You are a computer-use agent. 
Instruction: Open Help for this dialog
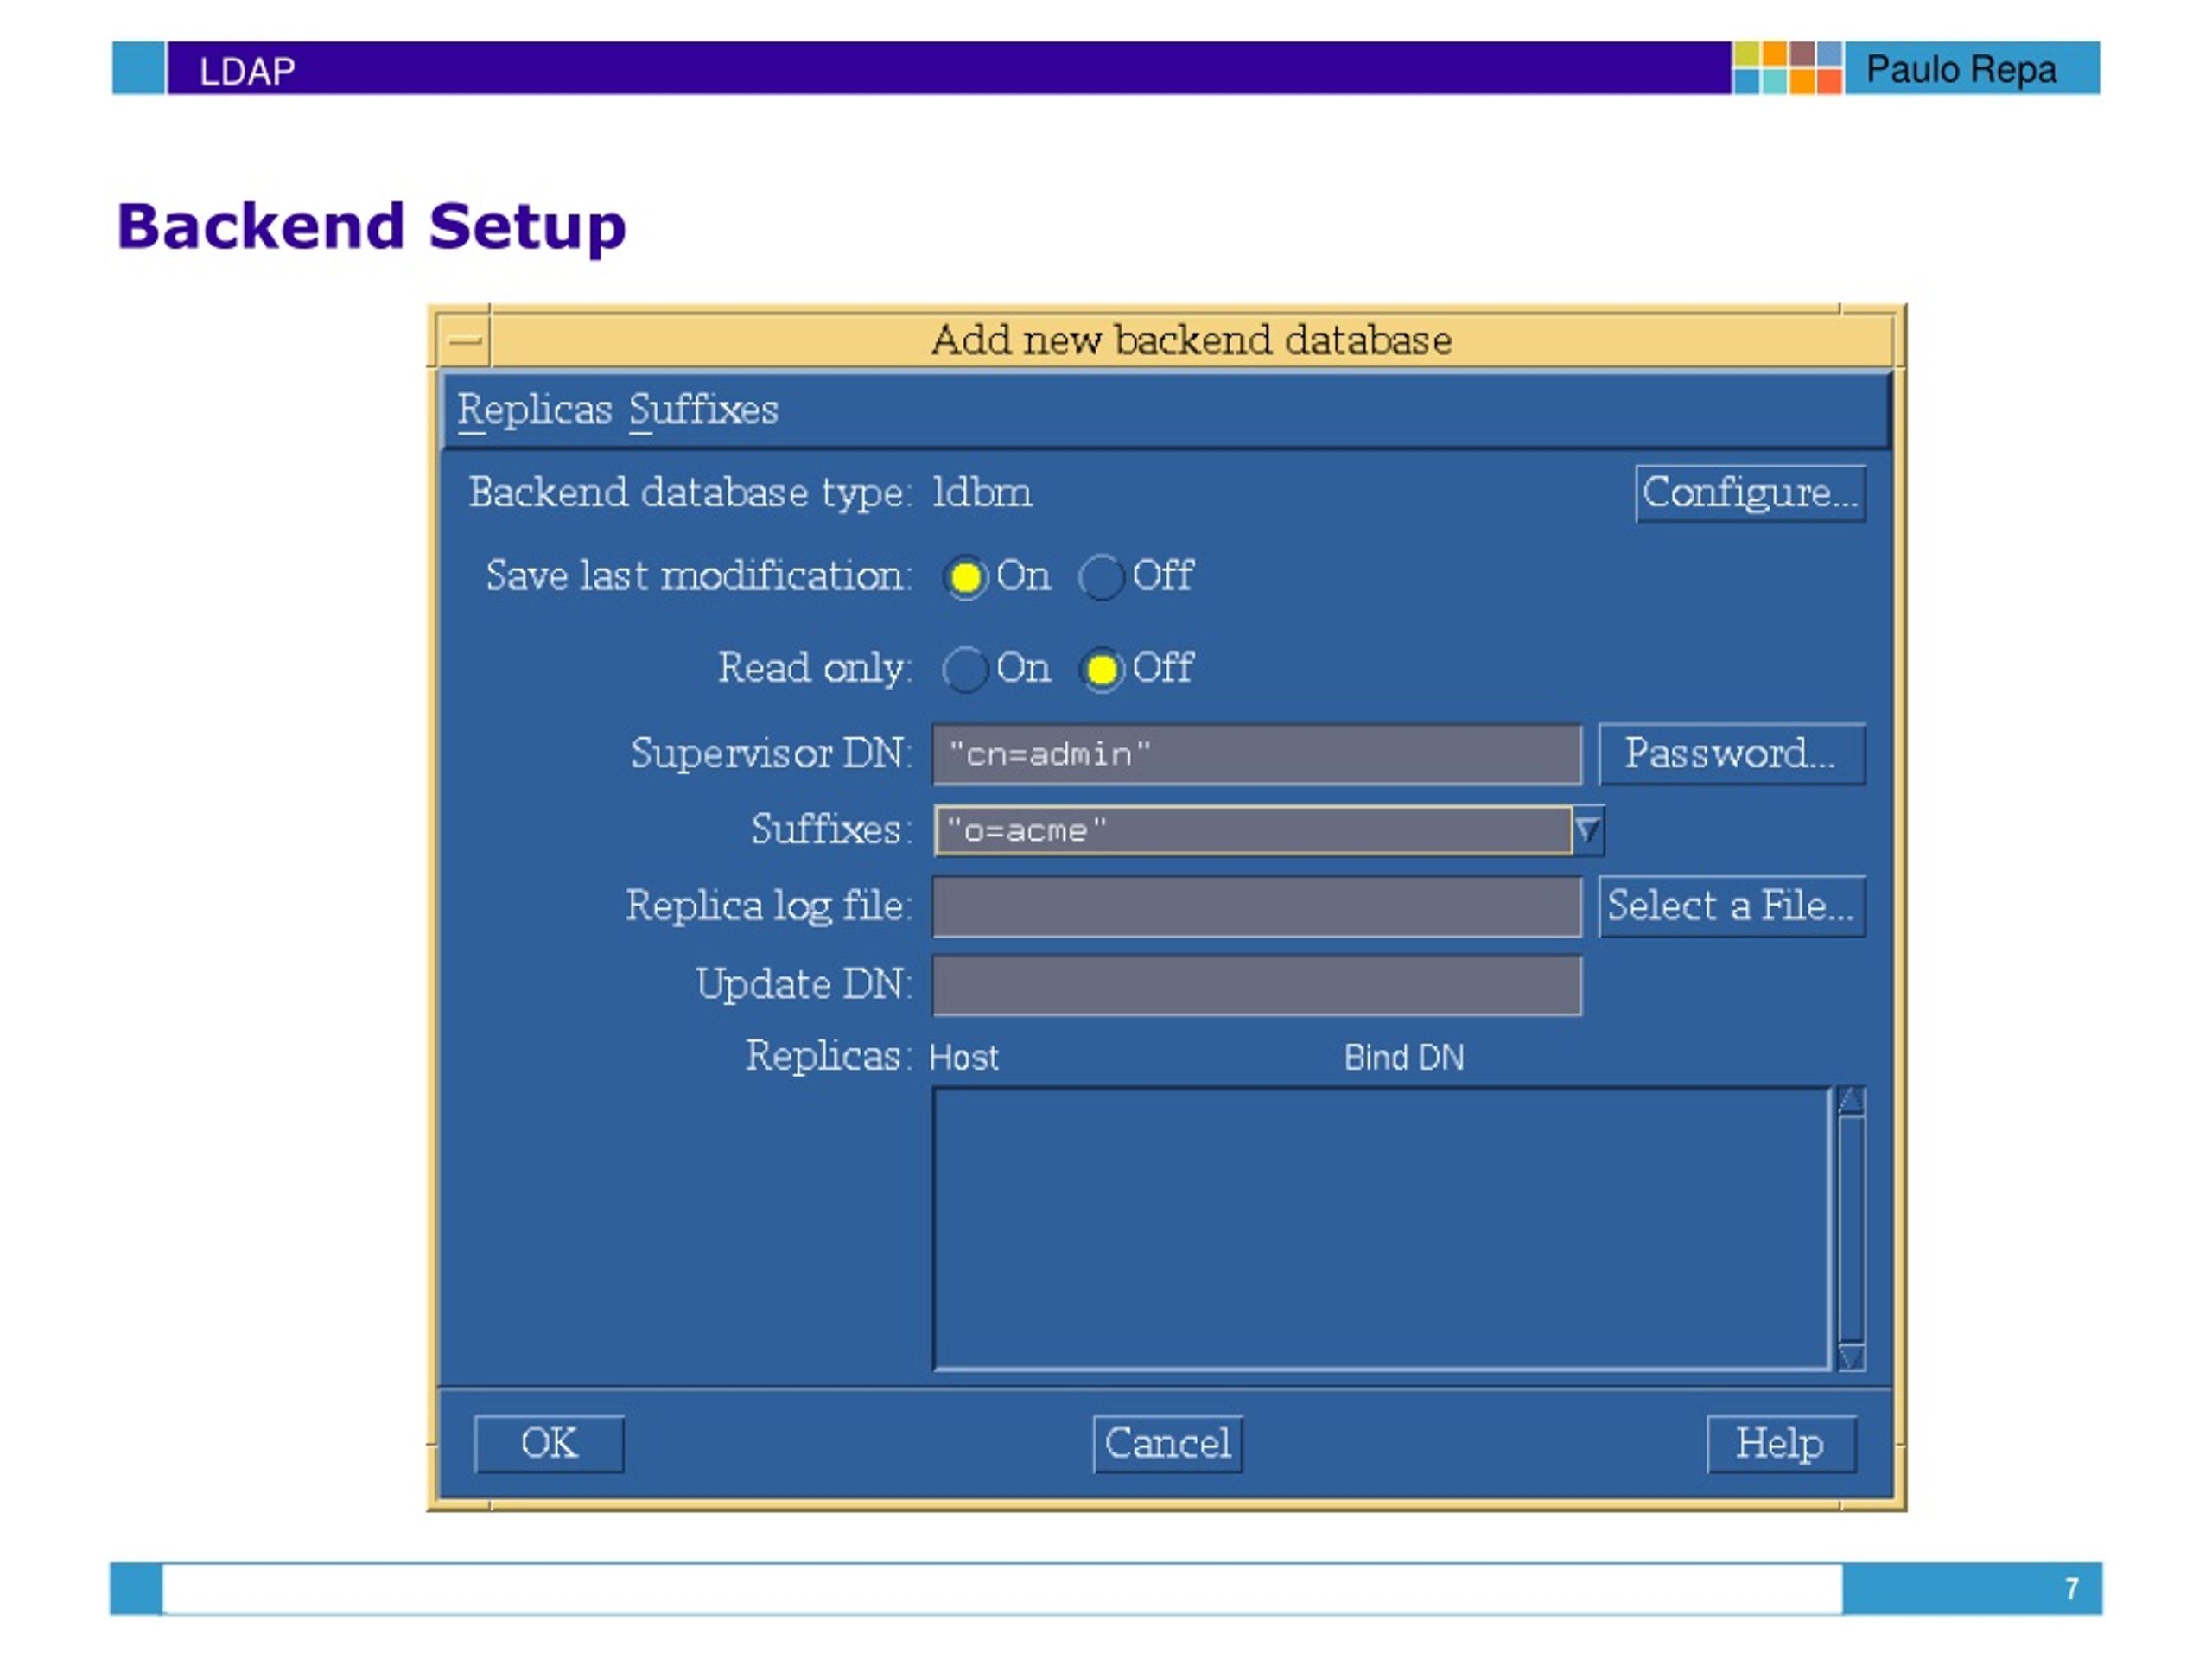(x=1781, y=1444)
